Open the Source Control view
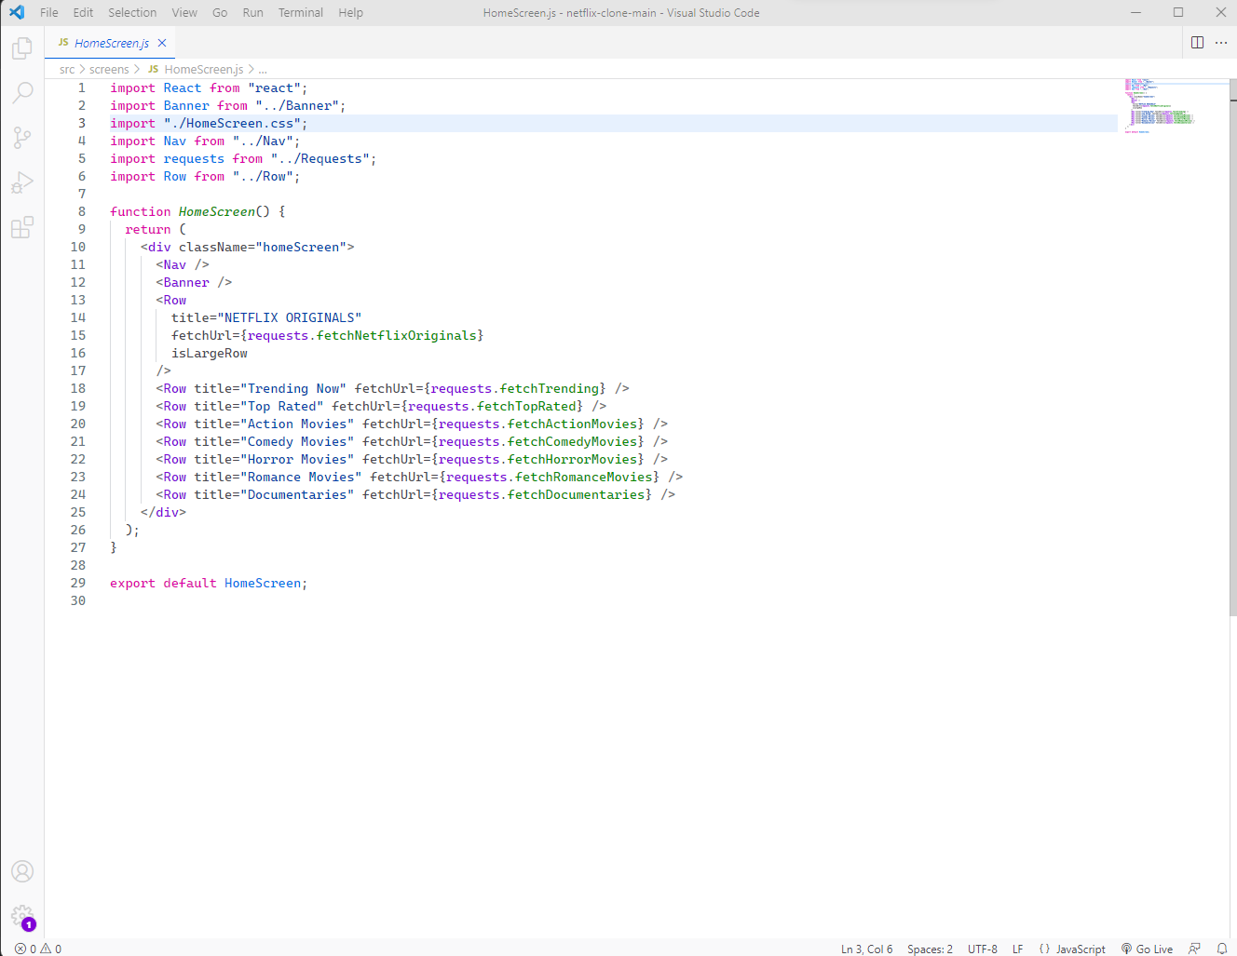Viewport: 1237px width, 956px height. pyautogui.click(x=22, y=138)
